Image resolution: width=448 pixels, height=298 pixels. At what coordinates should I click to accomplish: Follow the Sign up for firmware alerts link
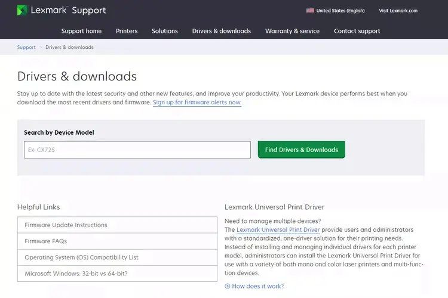point(197,103)
